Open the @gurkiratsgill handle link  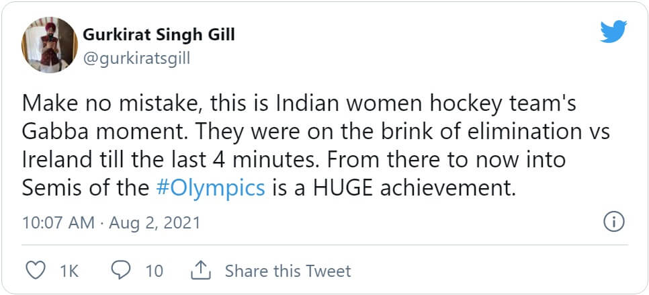click(136, 58)
